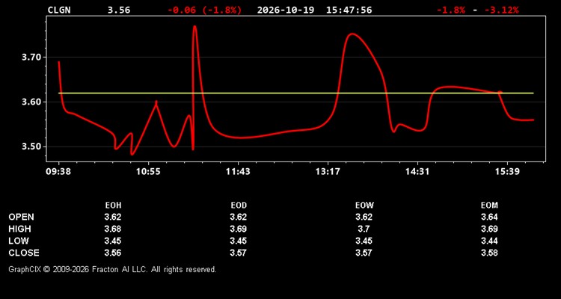This screenshot has height=299, width=561.
Task: Click the red price line's highest spike
Action: 194,27
